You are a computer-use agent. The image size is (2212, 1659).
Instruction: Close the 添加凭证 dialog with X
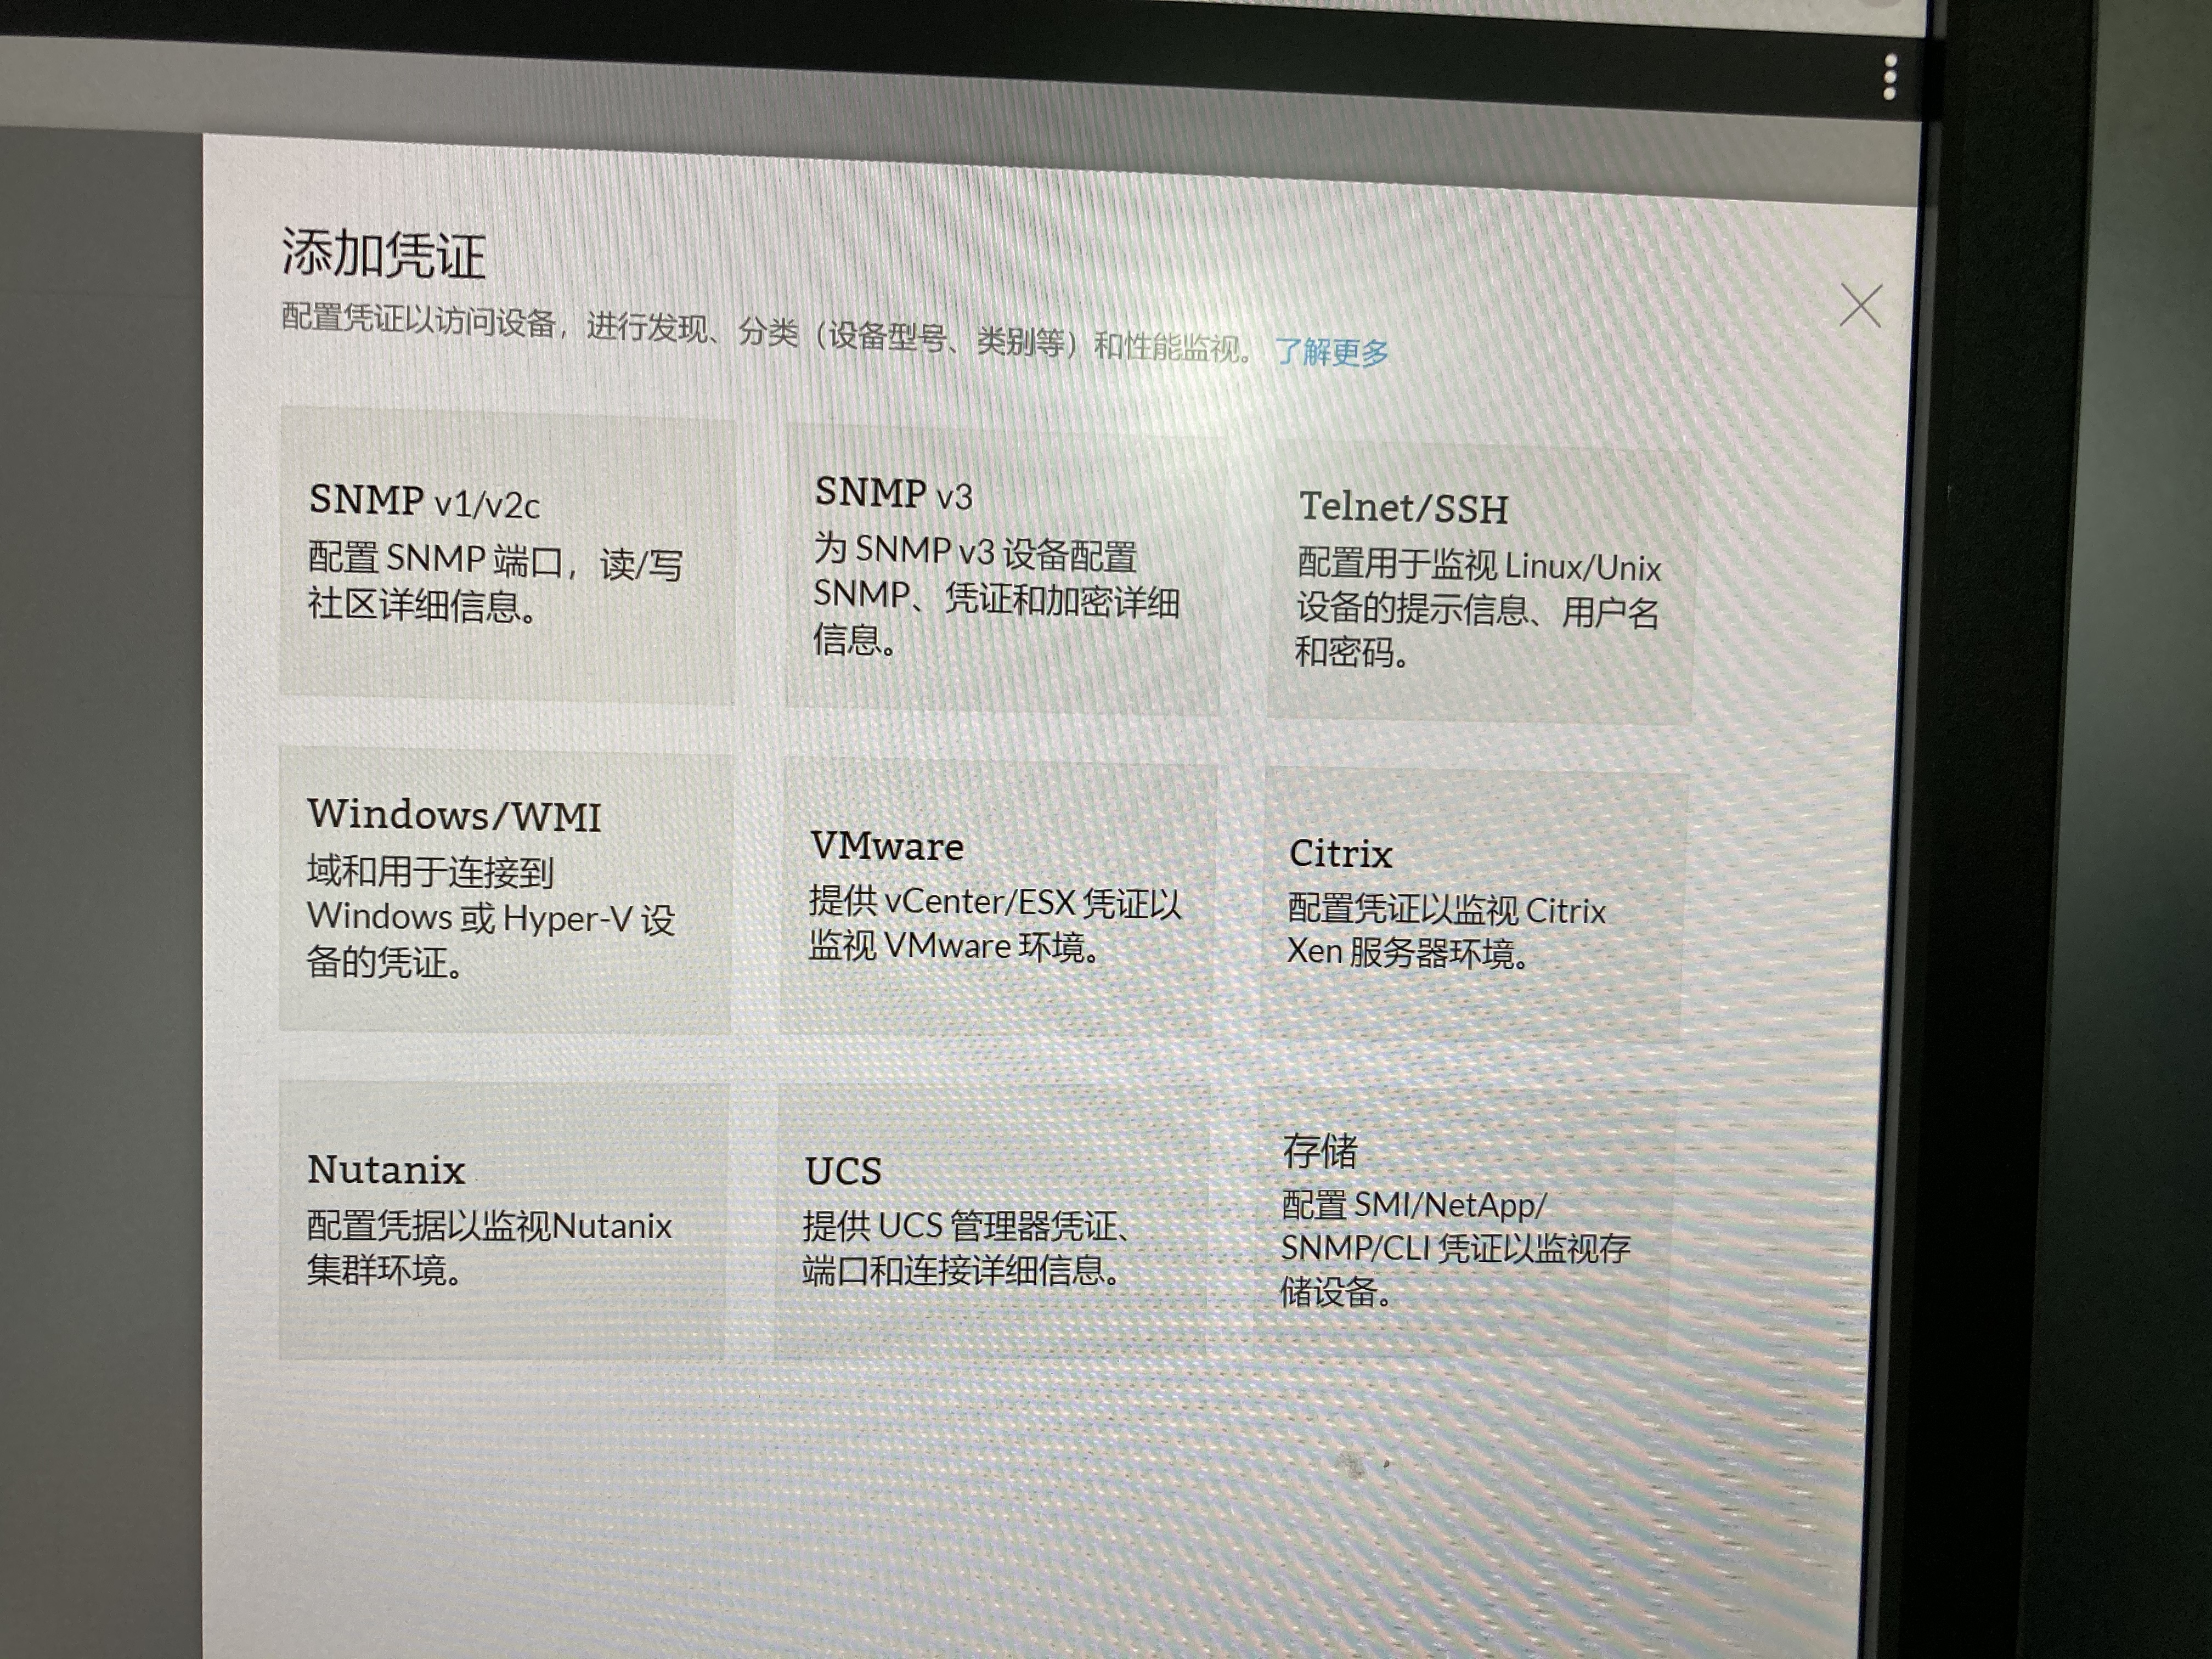click(1860, 306)
